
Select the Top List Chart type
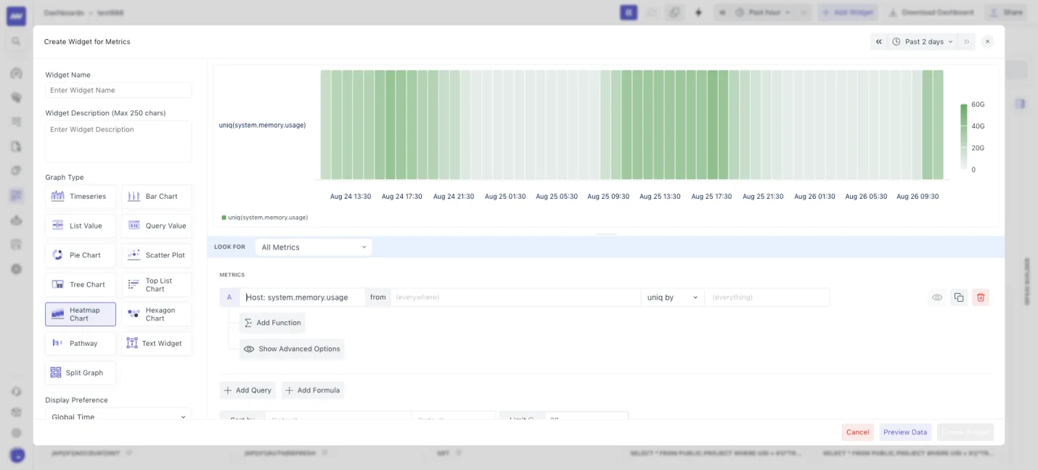click(x=156, y=284)
